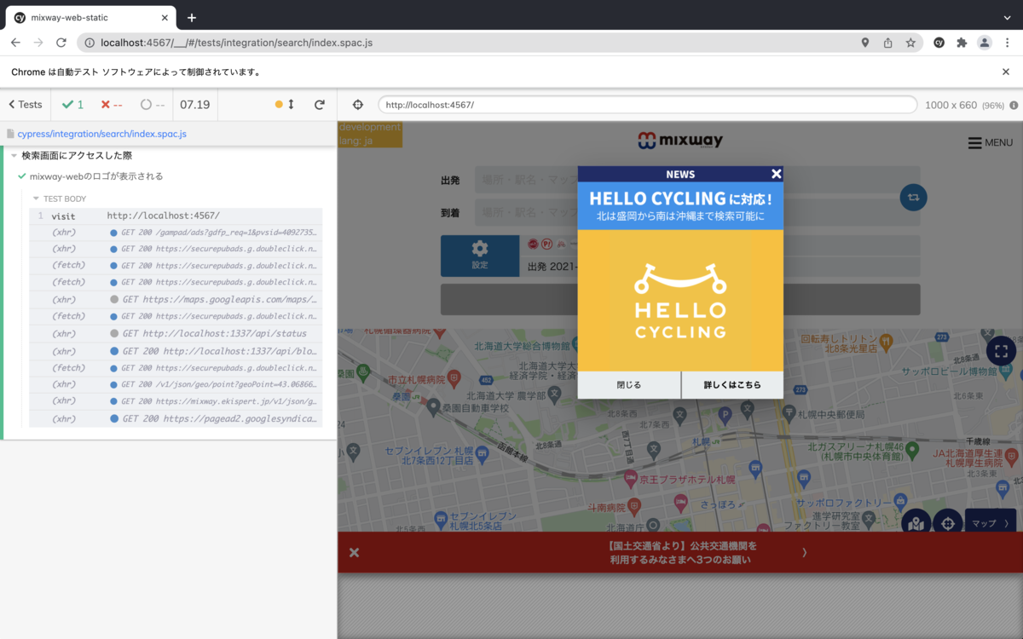Screen dimensions: 1023x639
Task: Open the マップ button
Action: point(990,523)
